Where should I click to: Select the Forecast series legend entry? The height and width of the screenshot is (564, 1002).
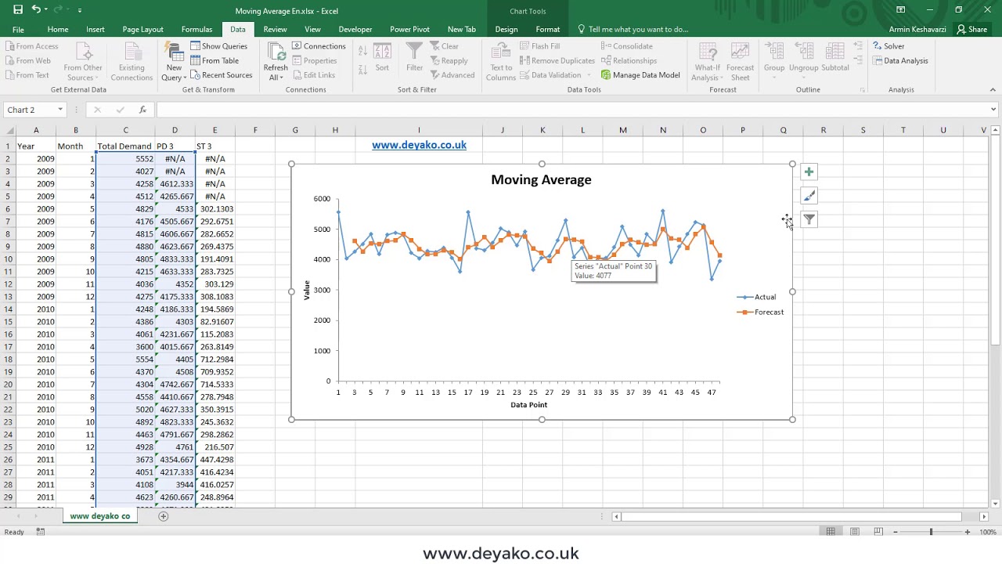[760, 312]
